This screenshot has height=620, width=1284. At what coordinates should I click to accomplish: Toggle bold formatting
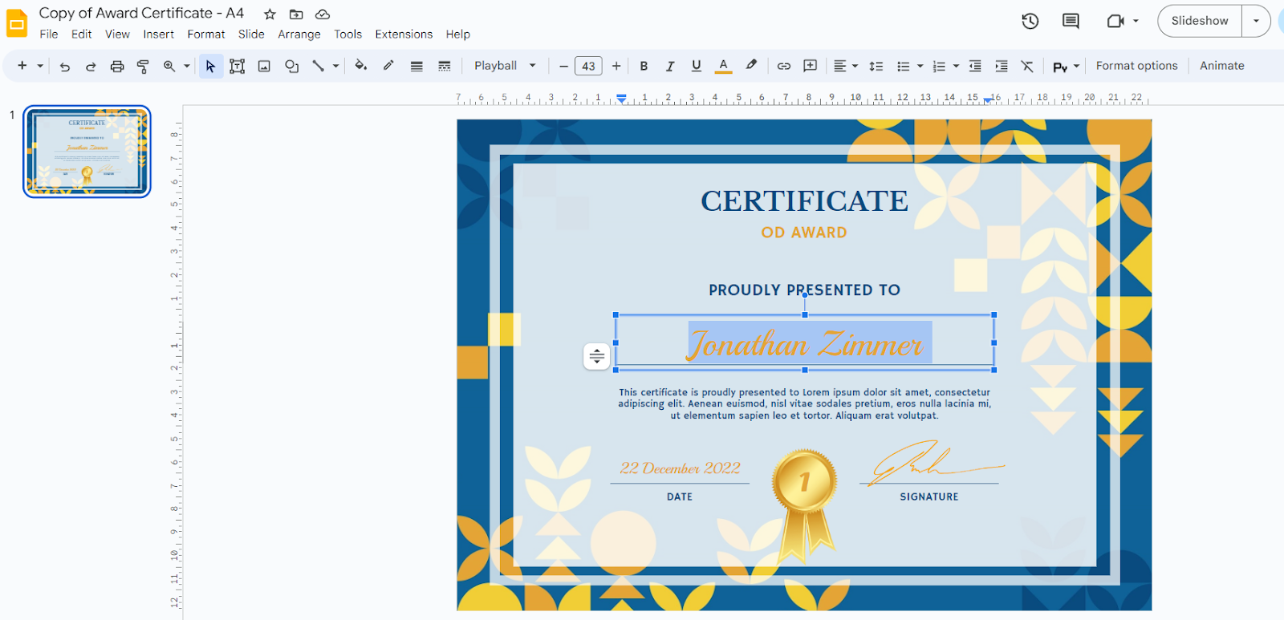click(644, 67)
